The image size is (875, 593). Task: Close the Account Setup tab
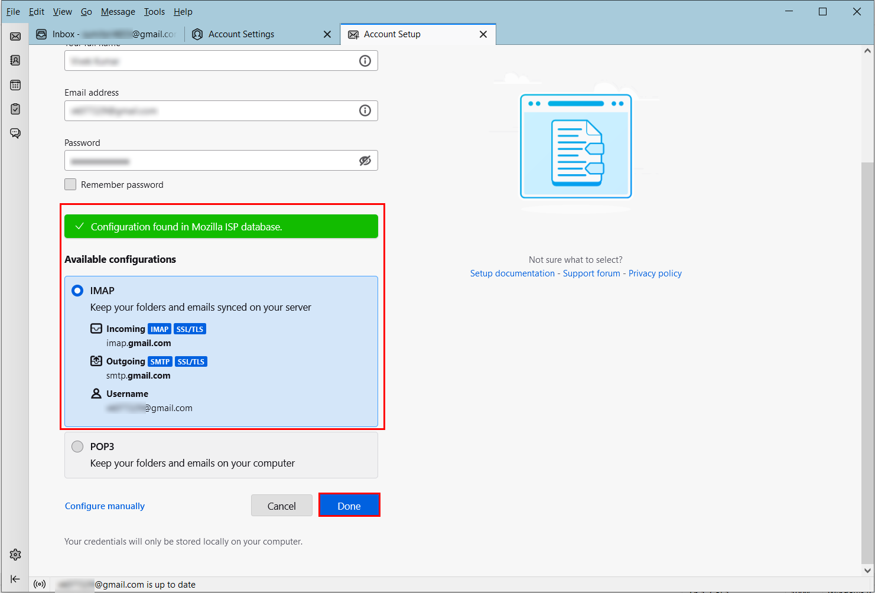click(483, 34)
